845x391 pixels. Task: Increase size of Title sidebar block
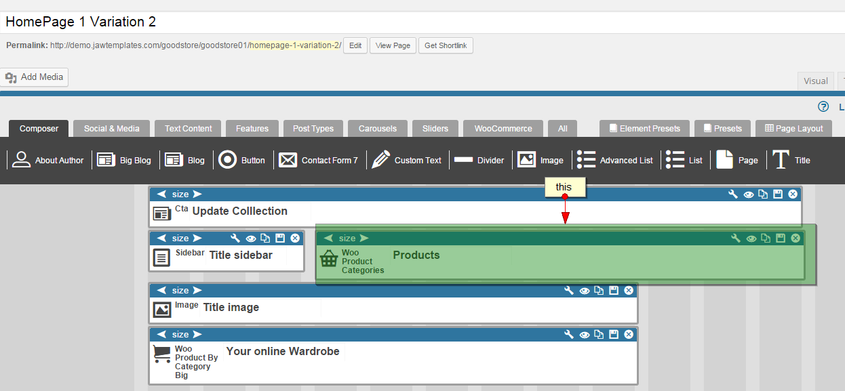(197, 239)
